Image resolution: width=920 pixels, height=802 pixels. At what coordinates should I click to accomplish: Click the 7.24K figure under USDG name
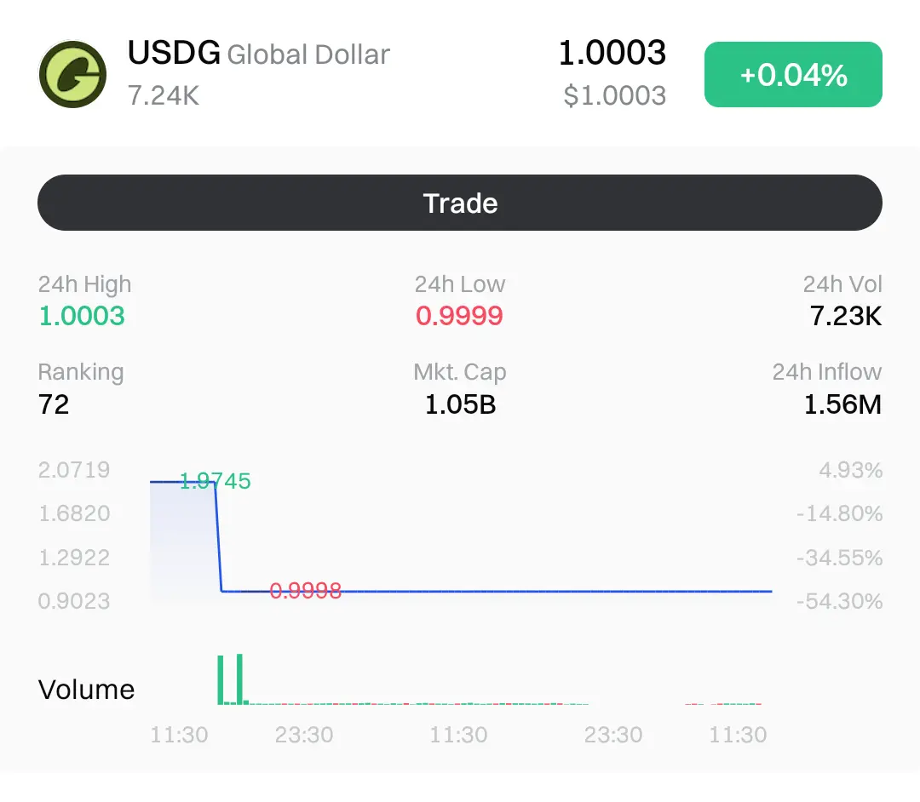[163, 95]
